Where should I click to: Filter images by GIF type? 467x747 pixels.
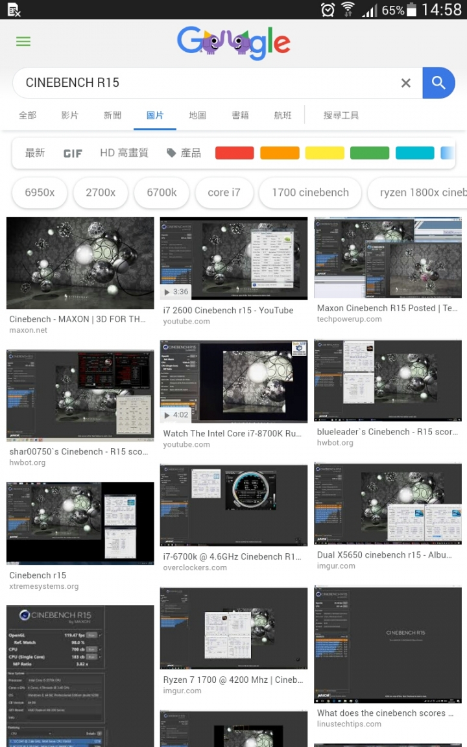pos(73,154)
